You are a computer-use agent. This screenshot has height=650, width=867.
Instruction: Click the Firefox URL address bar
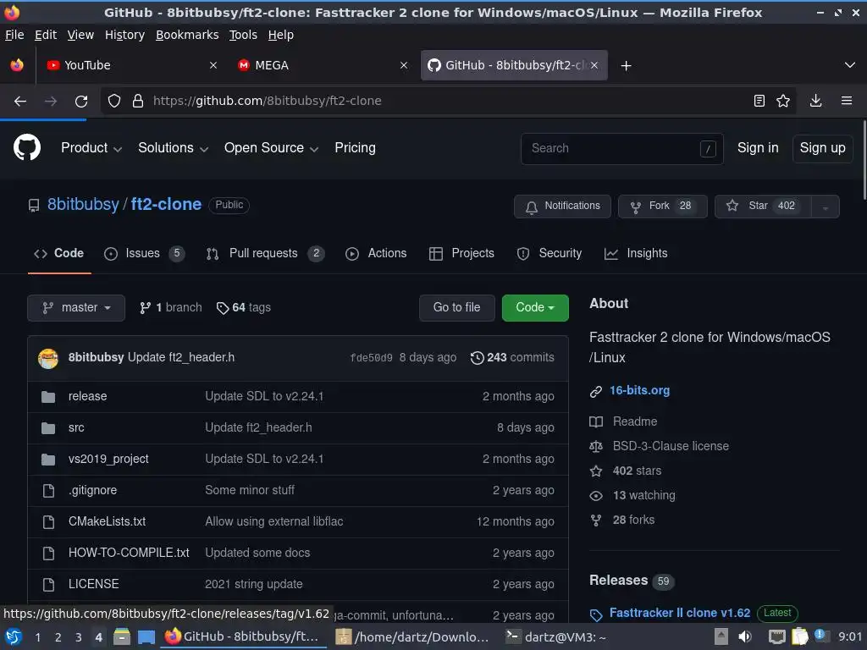[448, 102]
